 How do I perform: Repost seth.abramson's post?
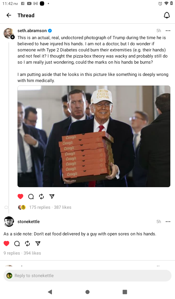point(41,197)
